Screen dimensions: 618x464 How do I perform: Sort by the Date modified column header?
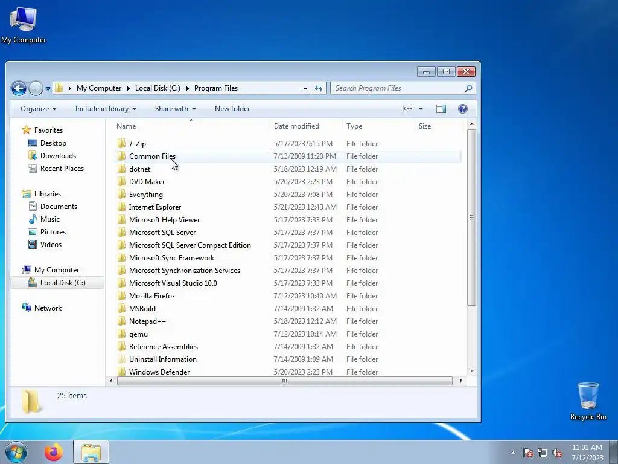pos(306,126)
